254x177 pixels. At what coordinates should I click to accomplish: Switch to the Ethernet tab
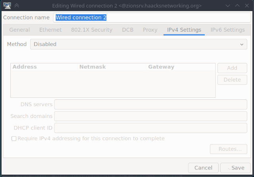point(50,30)
